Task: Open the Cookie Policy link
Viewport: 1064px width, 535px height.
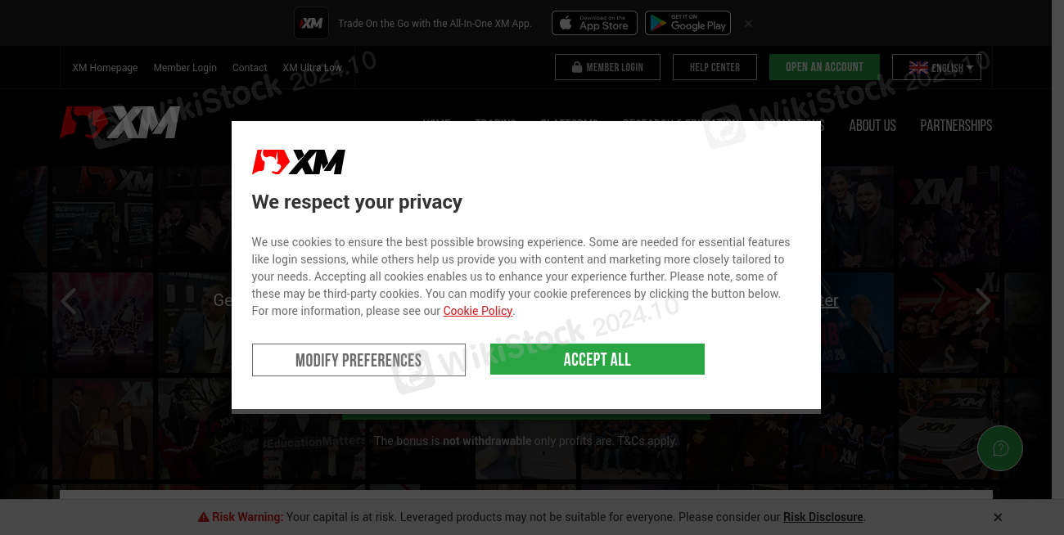Action: coord(478,311)
